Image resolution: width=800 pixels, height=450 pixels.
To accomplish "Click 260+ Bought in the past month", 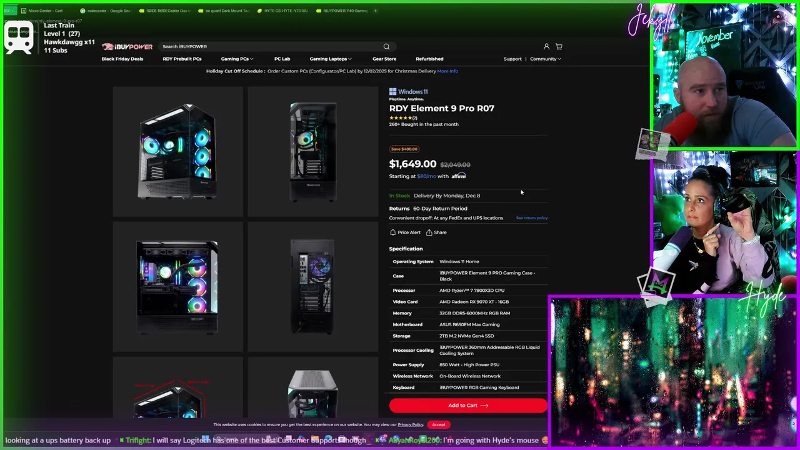I will [424, 124].
